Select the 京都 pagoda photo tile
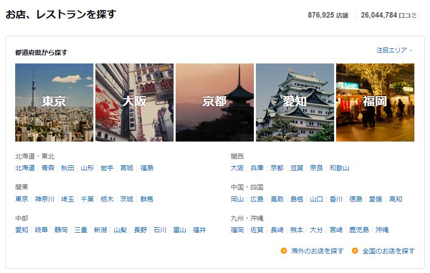Screen dimensions: 430x273 [x=214, y=102]
